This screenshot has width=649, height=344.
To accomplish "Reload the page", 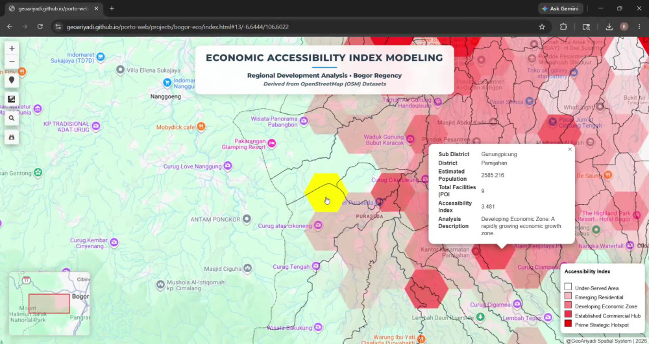I will tap(40, 27).
